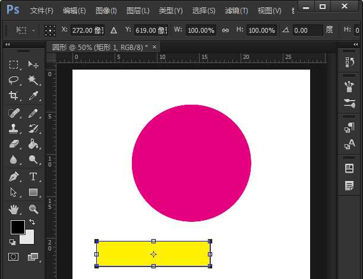Select the Hand tool
This screenshot has width=363, height=279.
tap(14, 209)
